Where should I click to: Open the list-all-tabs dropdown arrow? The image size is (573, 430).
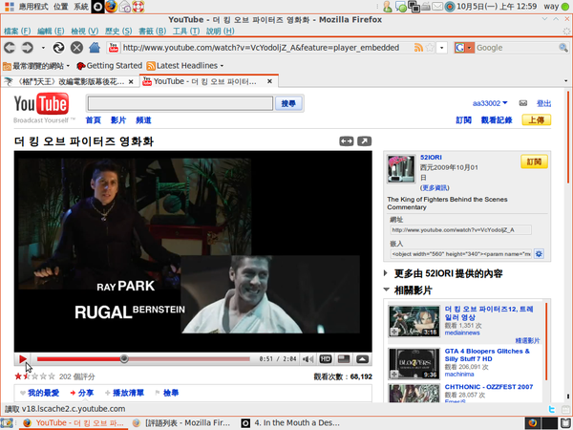pos(565,81)
